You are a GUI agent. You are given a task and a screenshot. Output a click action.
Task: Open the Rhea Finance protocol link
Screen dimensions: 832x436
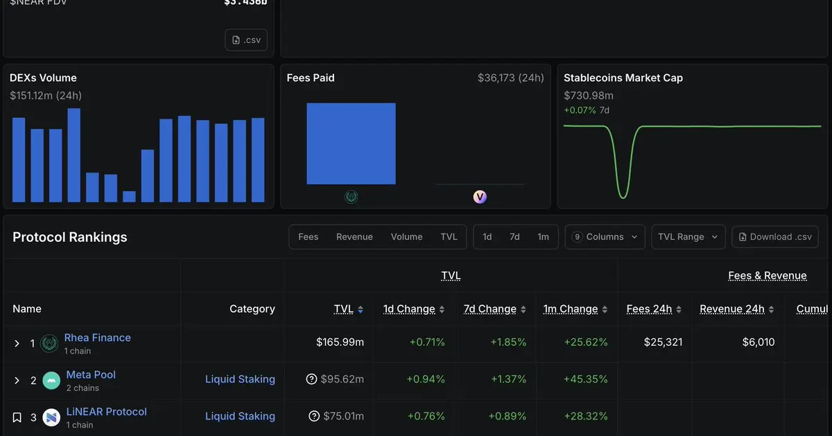pyautogui.click(x=98, y=338)
